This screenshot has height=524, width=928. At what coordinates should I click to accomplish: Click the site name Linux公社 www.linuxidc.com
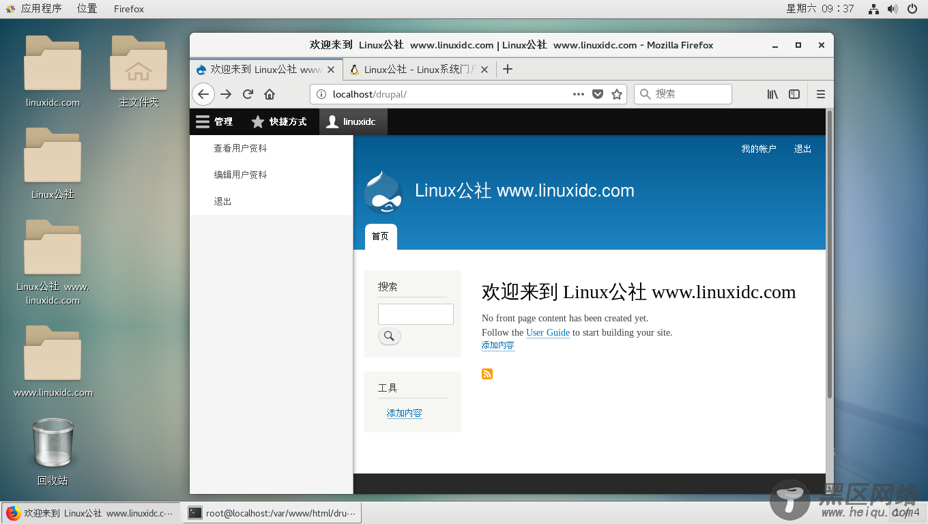pyautogui.click(x=524, y=190)
